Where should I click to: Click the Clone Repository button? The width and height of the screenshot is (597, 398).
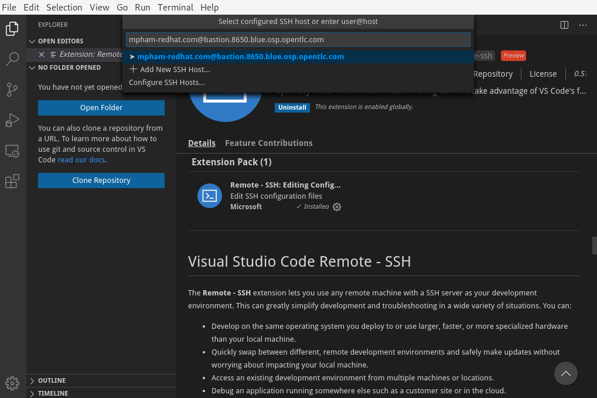tap(101, 181)
